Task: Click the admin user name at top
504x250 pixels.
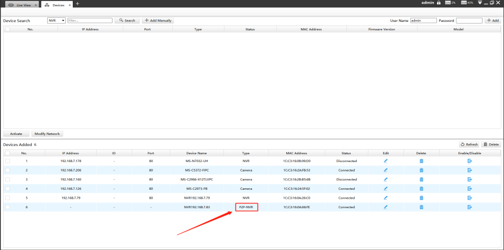Action: pos(428,3)
